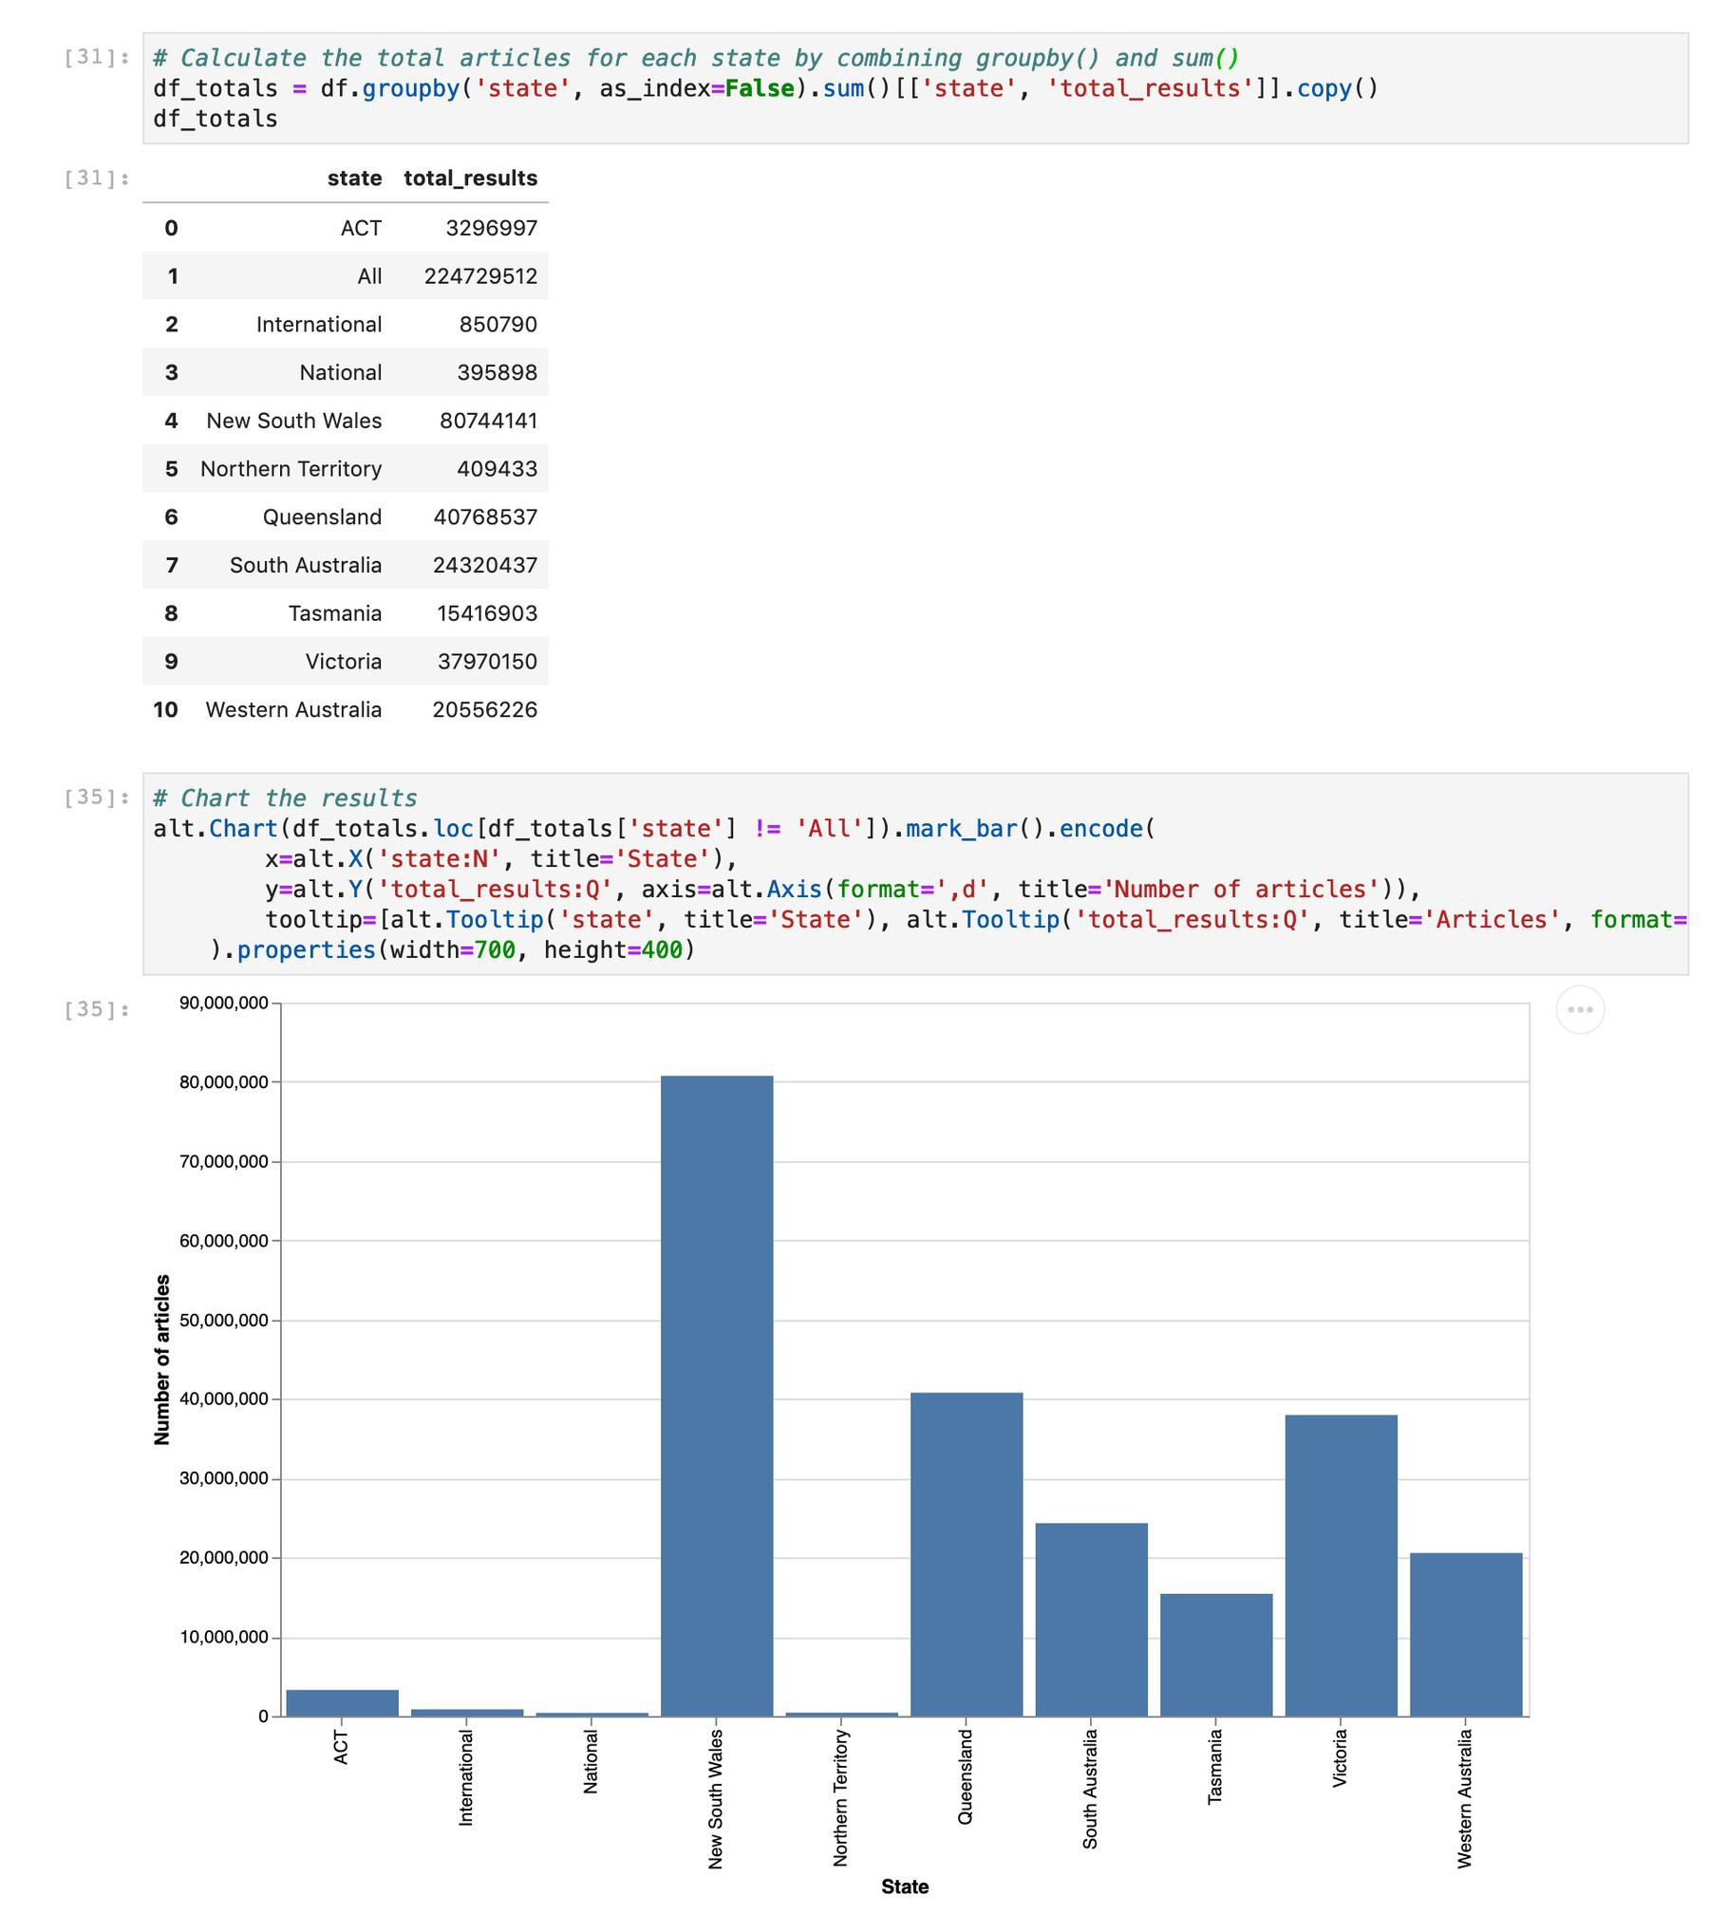Click table cell '20556226'

click(x=484, y=710)
